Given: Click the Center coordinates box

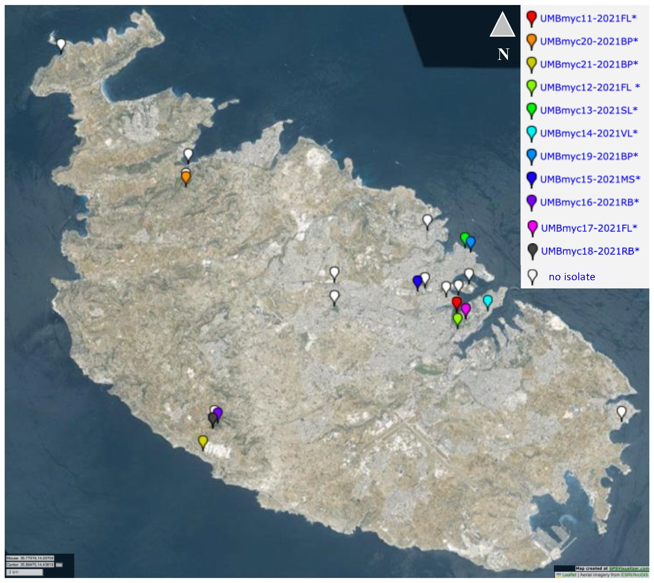Looking at the screenshot, I should [30, 565].
